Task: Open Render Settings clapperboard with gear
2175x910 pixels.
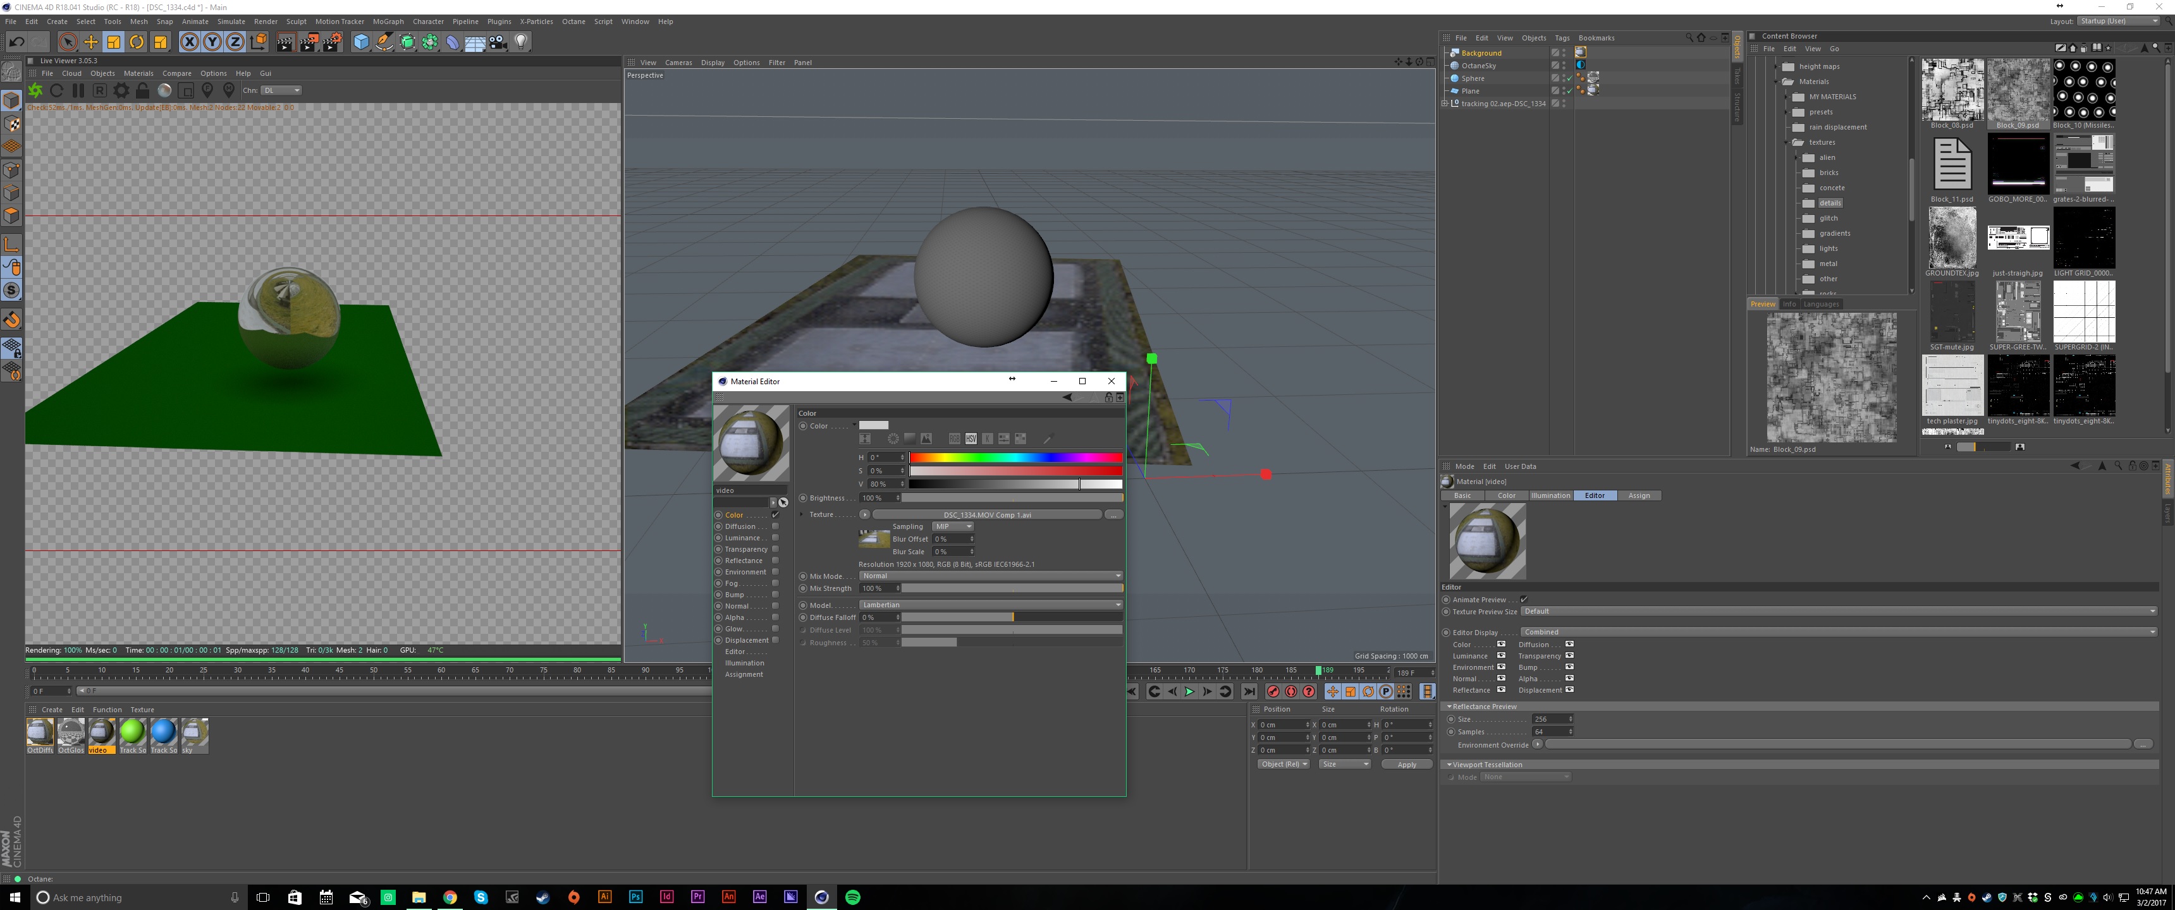Action: tap(332, 42)
